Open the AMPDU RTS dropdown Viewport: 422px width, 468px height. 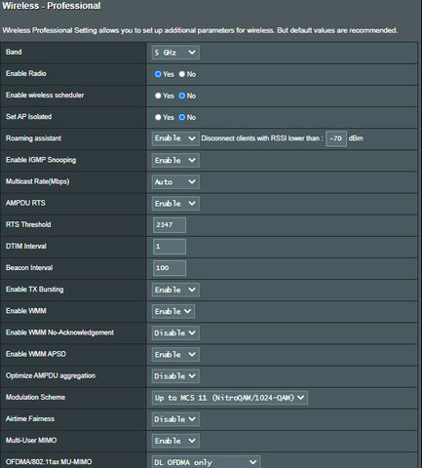click(x=175, y=204)
